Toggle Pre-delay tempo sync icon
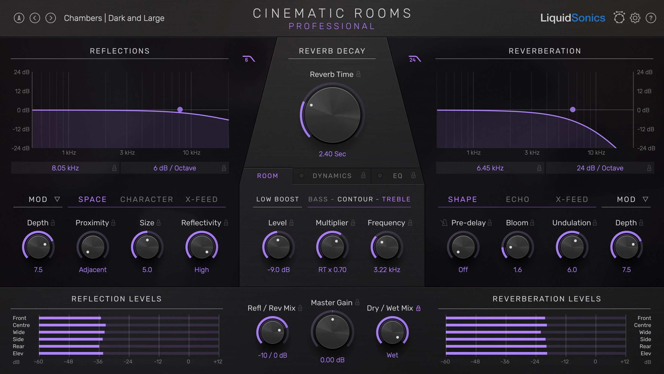The height and width of the screenshot is (374, 664). (x=444, y=223)
